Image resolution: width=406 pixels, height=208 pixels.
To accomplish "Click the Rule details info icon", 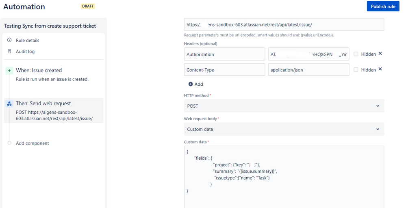I will coord(9,40).
